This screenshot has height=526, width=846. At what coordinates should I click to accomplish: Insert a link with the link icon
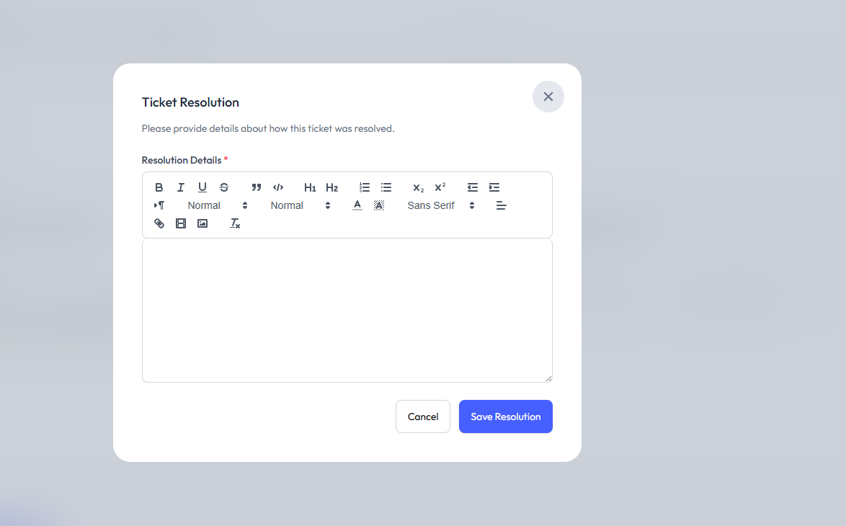tap(159, 223)
